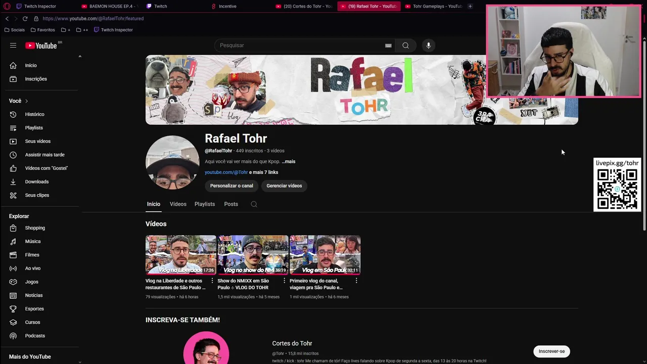Click Inscrever-se for Cortes do Tohr
This screenshot has width=647, height=364.
click(x=551, y=351)
